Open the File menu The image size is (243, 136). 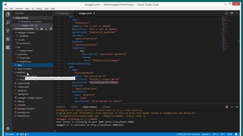(6, 9)
